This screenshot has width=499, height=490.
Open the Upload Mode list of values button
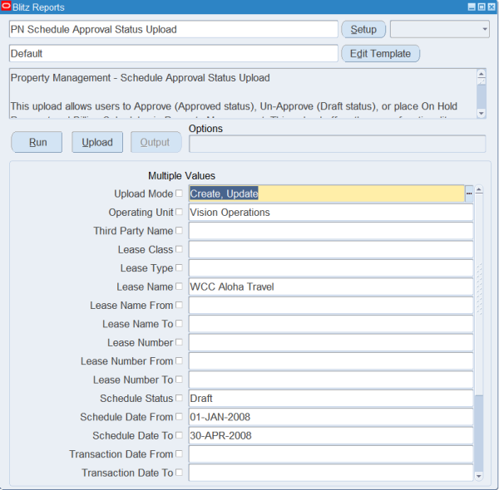[x=469, y=194]
